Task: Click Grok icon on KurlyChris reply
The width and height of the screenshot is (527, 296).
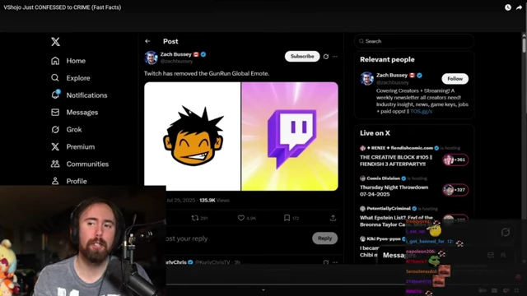Action: (x=326, y=262)
